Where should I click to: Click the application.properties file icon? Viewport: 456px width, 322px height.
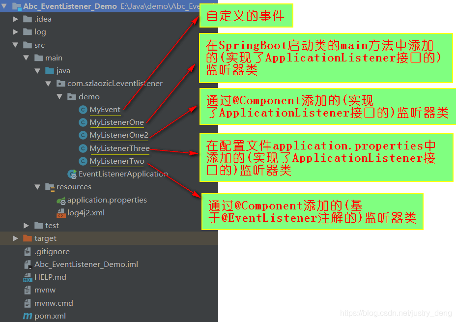tap(61, 200)
